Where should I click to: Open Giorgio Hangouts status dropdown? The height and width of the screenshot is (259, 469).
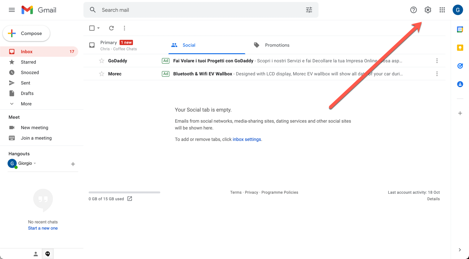(x=35, y=163)
